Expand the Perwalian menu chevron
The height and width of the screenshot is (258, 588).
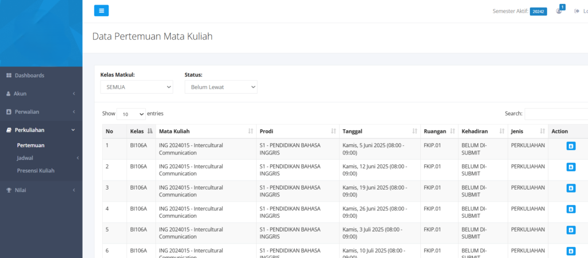point(74,111)
